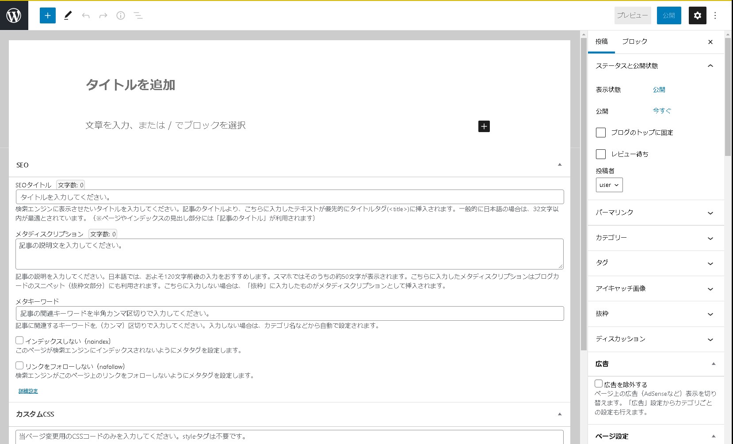Viewport: 733px width, 444px height.
Task: Select the Tools pen icon in toolbar
Action: point(67,15)
